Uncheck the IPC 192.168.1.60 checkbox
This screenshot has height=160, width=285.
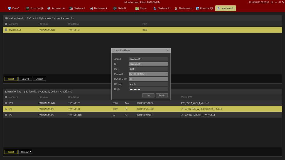(6, 109)
